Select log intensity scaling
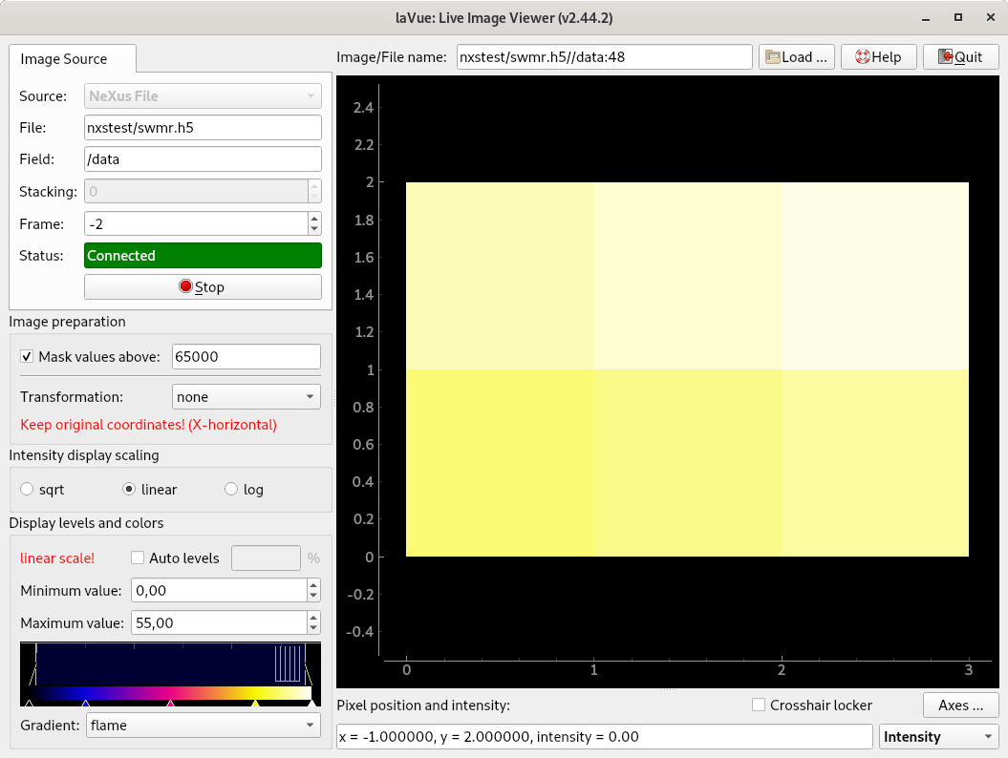This screenshot has width=1008, height=758. 231,490
